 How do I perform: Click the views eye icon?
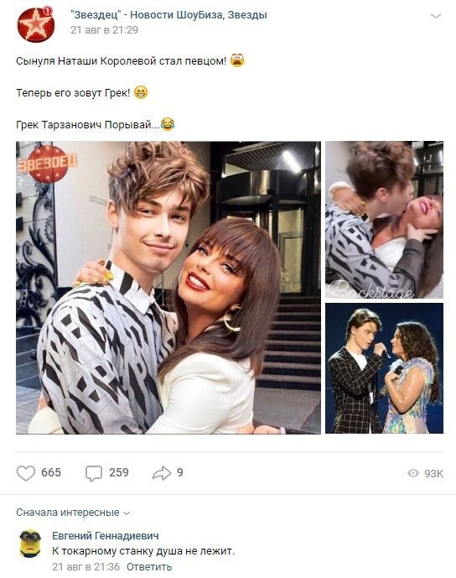(413, 473)
